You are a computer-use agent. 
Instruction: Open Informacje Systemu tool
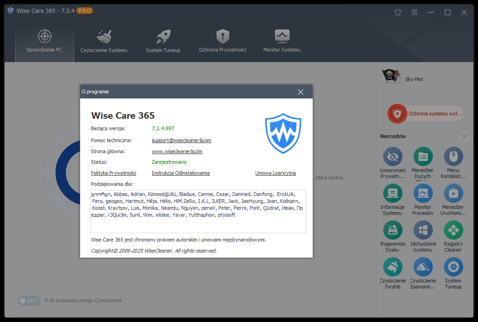[x=393, y=194]
